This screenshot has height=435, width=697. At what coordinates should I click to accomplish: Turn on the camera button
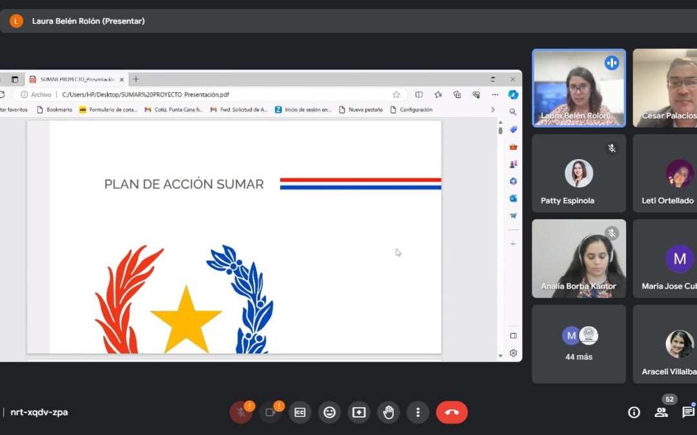pyautogui.click(x=270, y=412)
